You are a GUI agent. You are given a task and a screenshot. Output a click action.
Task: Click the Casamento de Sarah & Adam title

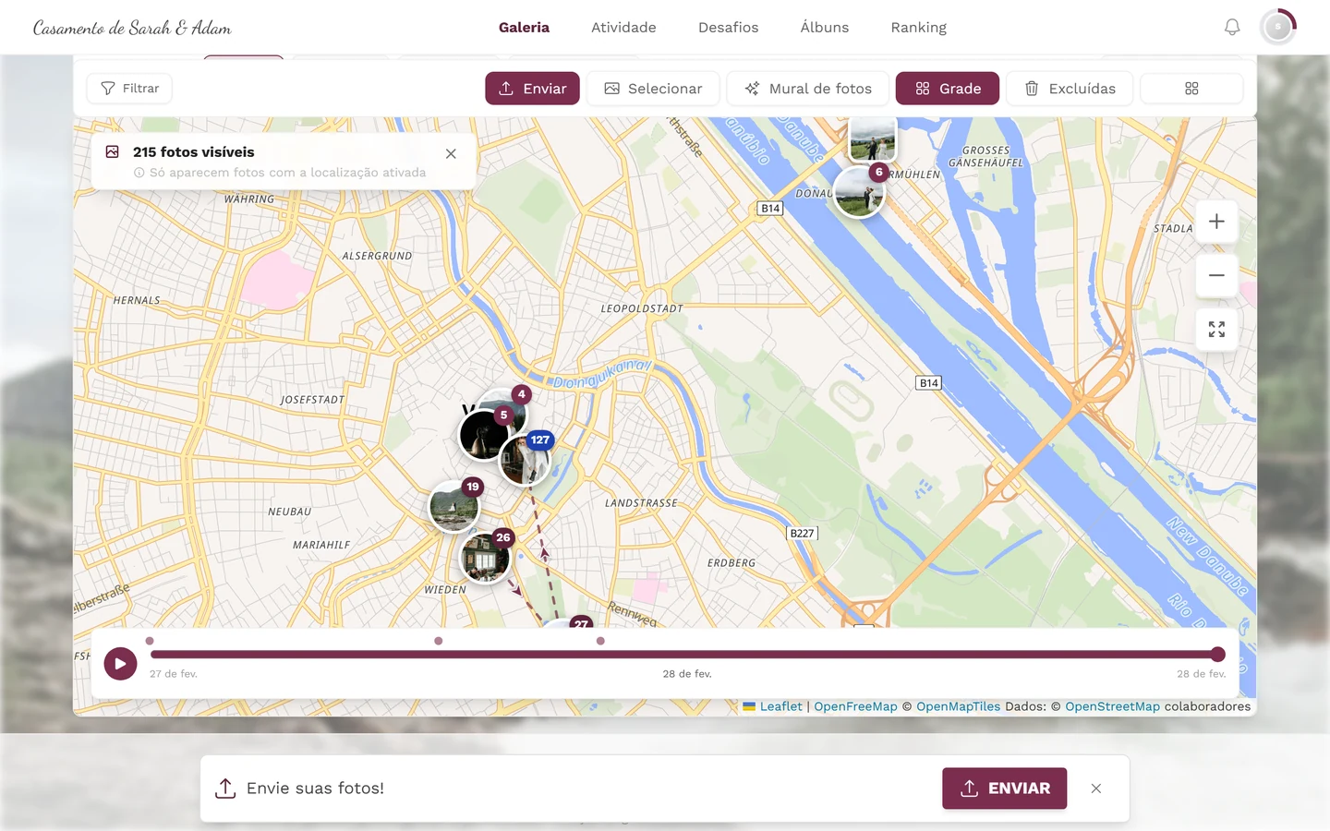coord(132,28)
